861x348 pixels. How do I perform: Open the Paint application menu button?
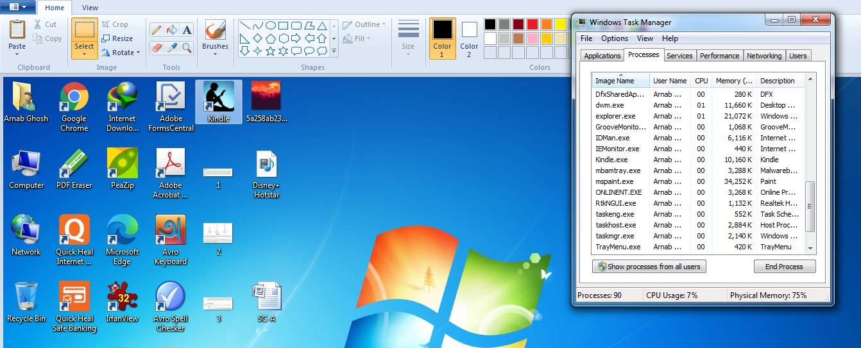18,7
